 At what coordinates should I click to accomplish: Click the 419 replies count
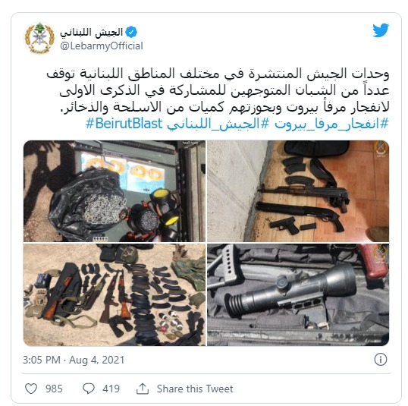point(111,389)
